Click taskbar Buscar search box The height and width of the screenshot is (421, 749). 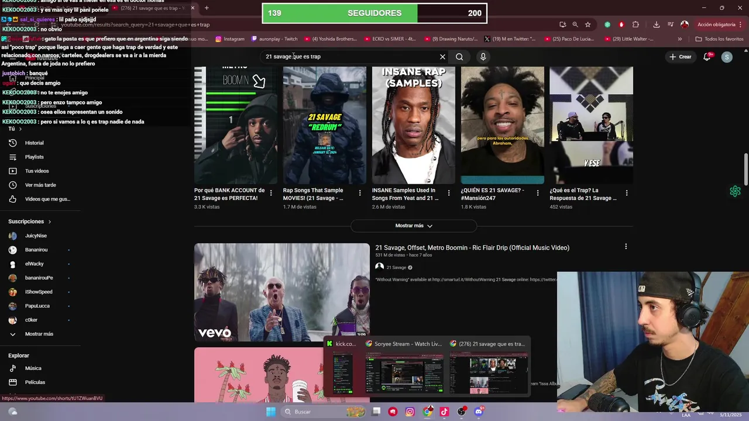324,412
